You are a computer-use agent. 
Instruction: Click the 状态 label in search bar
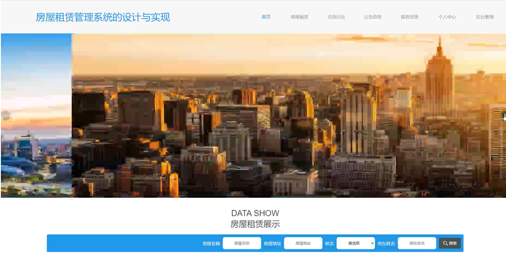tap(329, 243)
